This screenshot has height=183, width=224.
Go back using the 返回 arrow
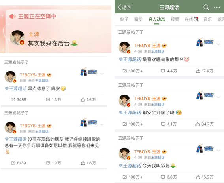[124, 7]
